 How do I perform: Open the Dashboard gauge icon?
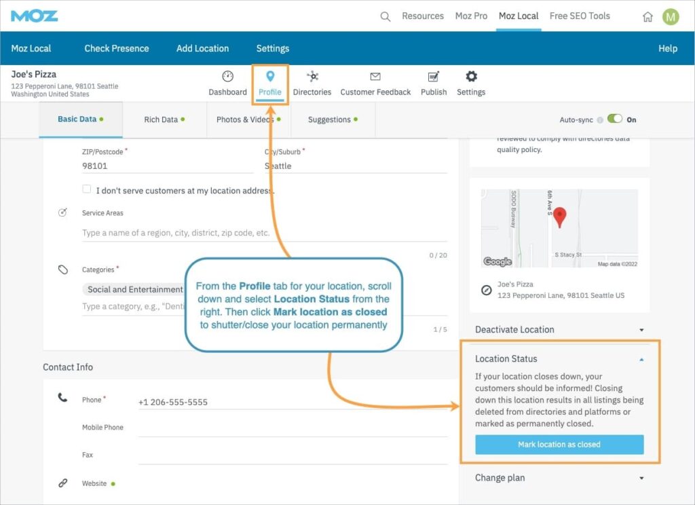click(x=227, y=76)
